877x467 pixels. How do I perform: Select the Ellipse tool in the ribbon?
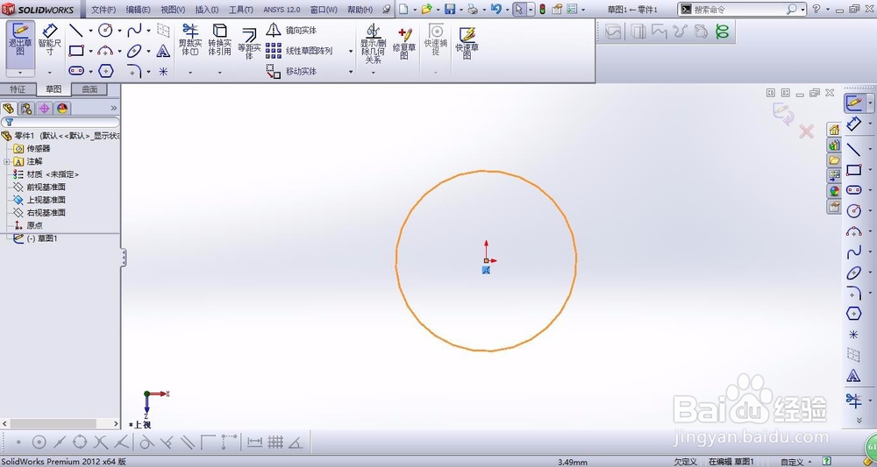pos(134,51)
